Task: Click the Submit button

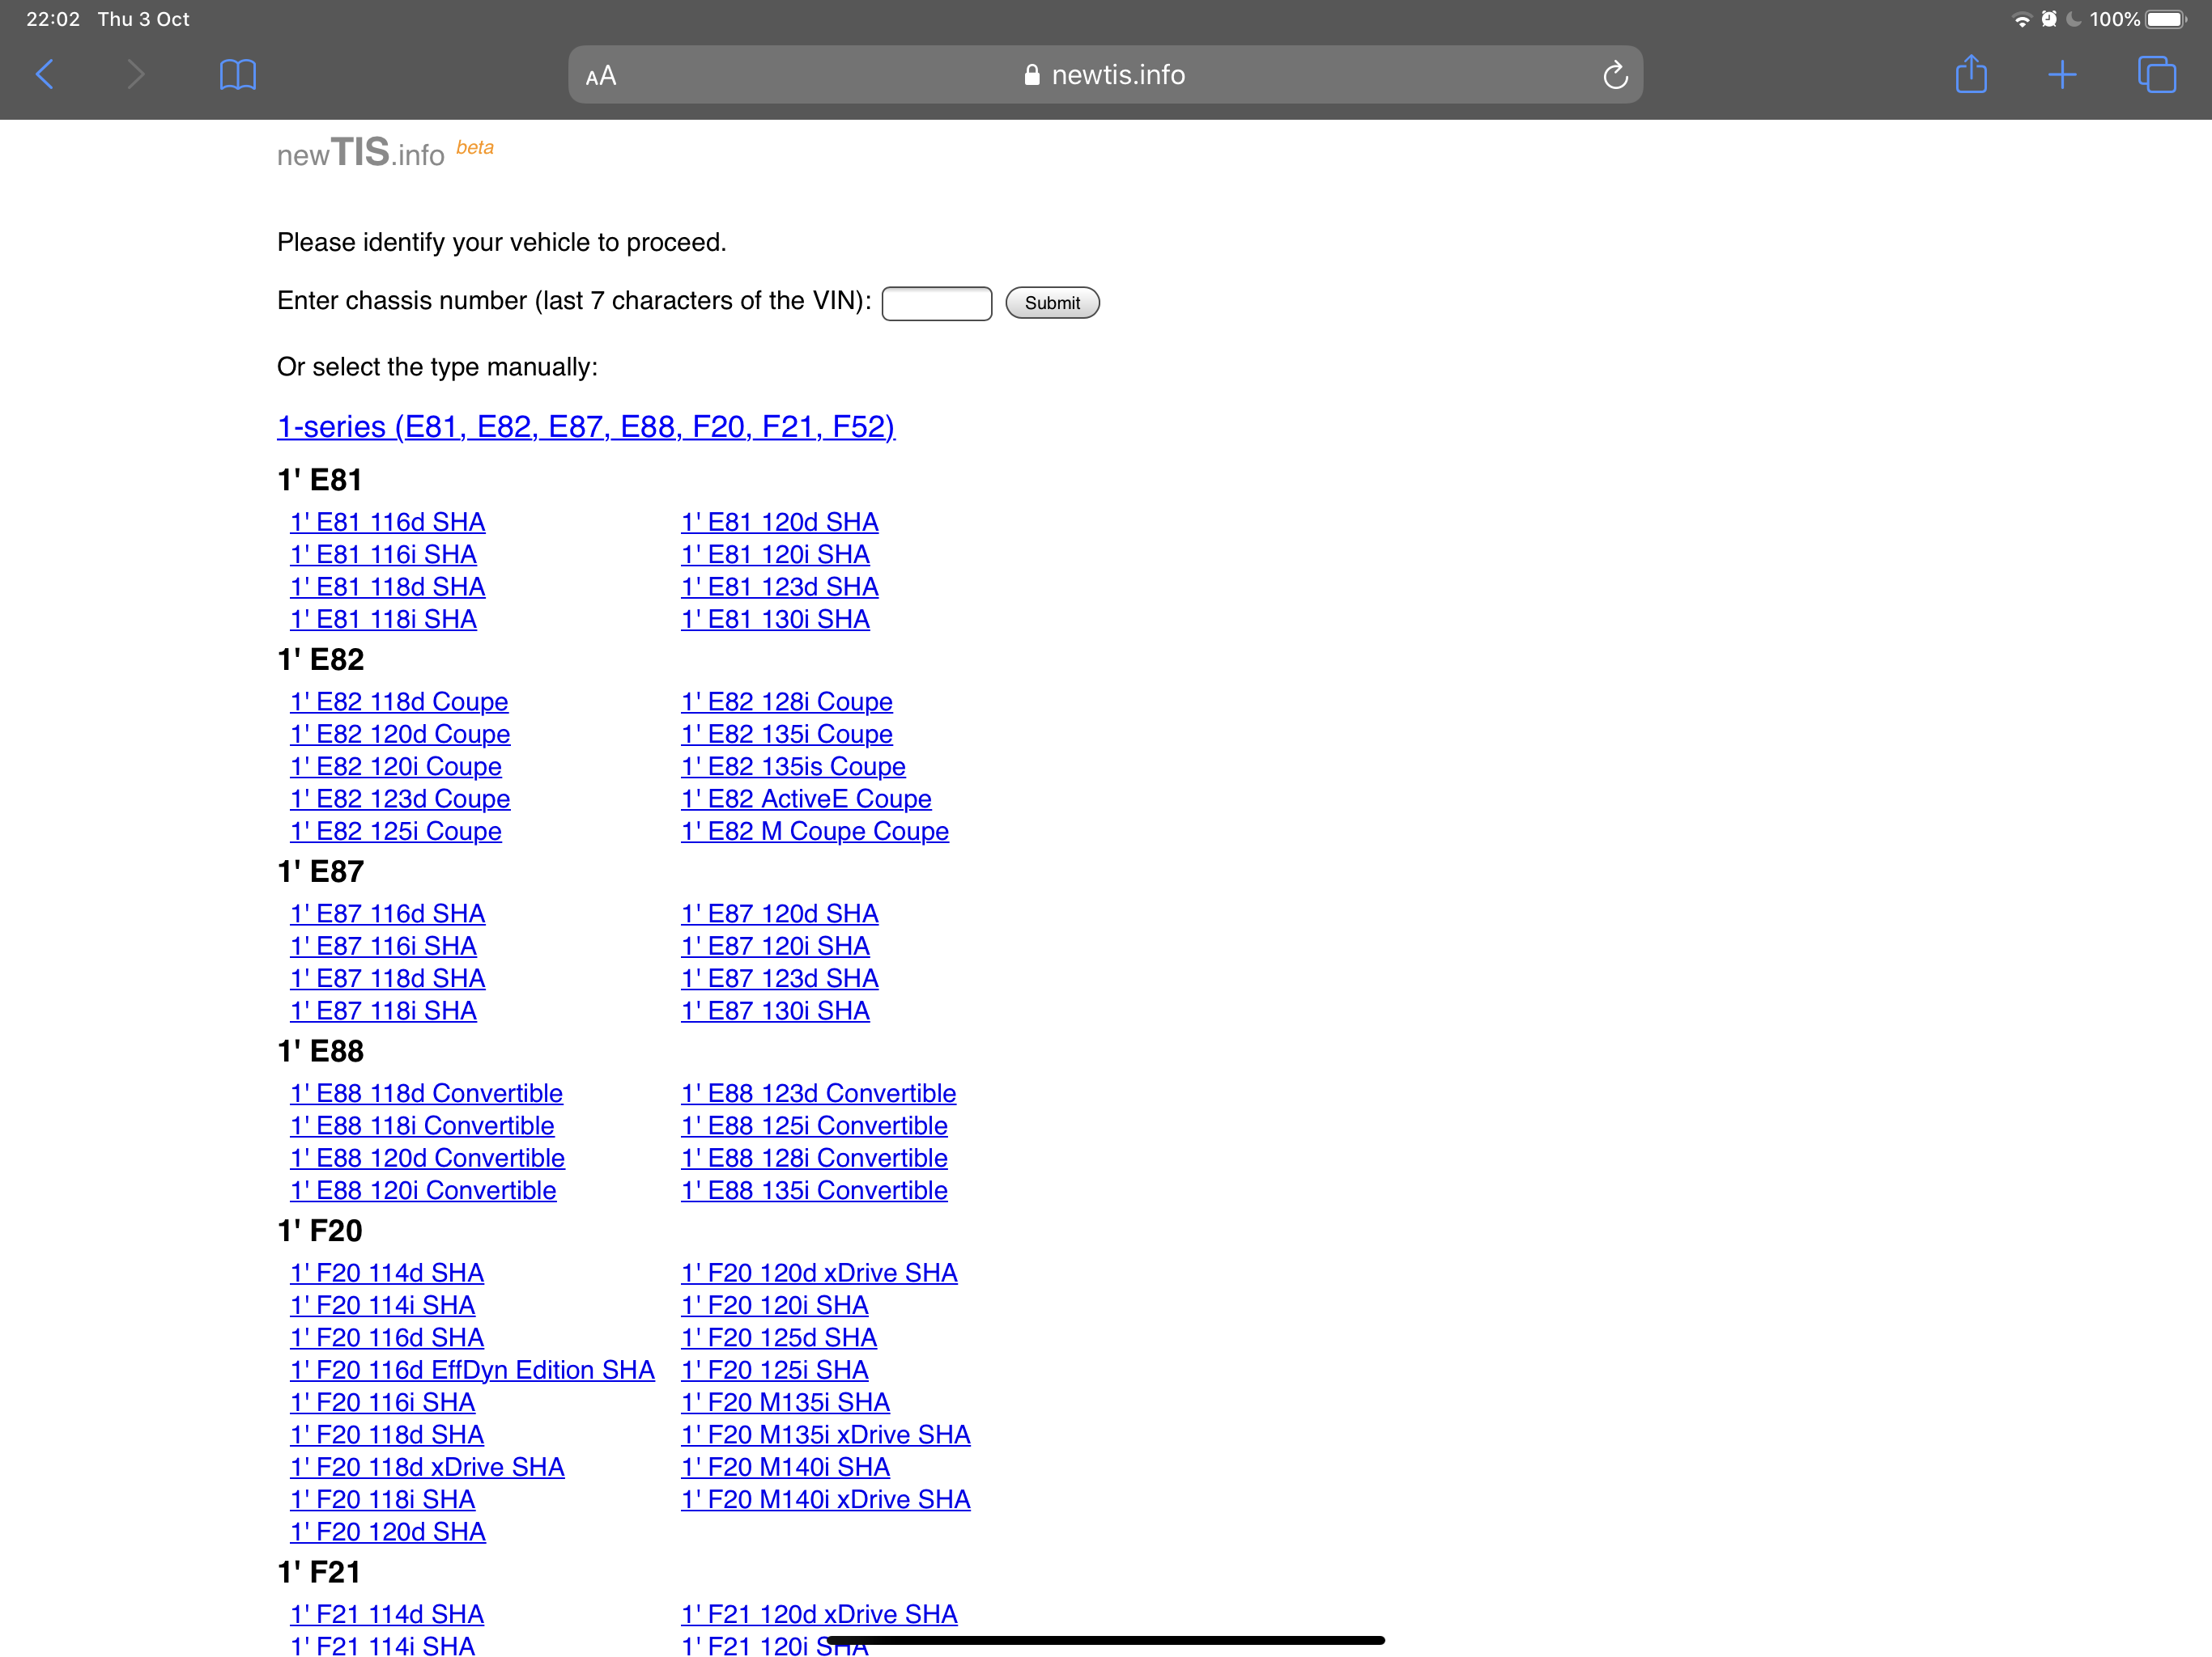Action: pos(1052,303)
